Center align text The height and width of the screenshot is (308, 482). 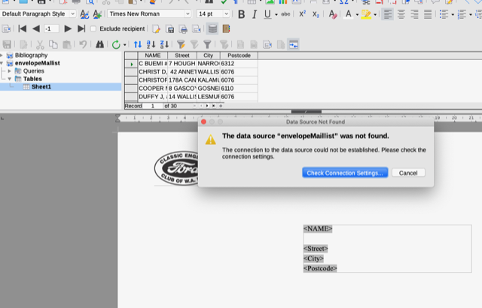pyautogui.click(x=401, y=14)
